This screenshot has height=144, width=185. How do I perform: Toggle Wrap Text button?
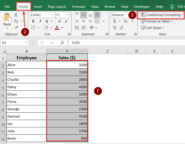point(97,15)
